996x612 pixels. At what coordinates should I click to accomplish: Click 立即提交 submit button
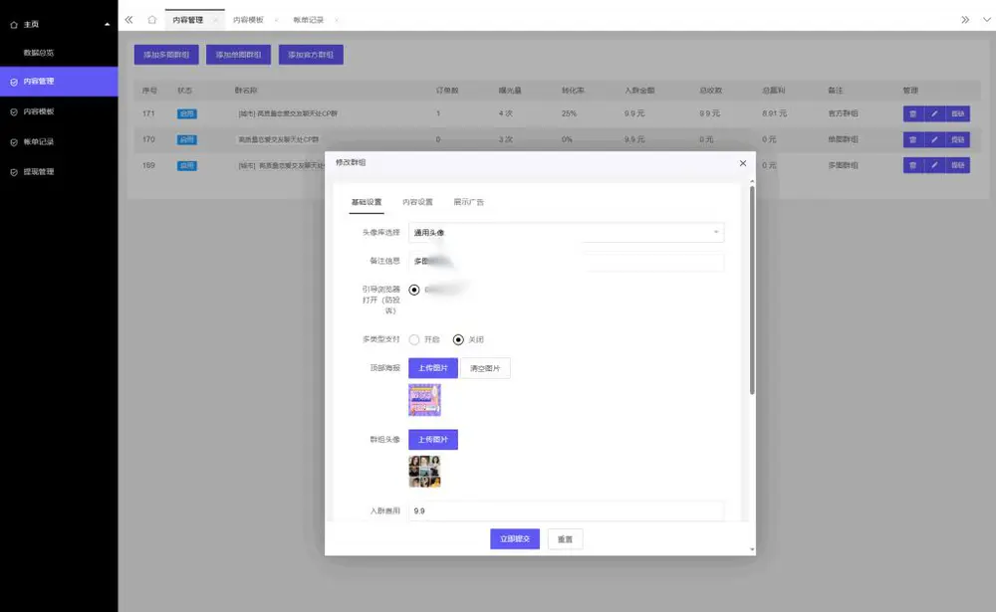click(515, 539)
